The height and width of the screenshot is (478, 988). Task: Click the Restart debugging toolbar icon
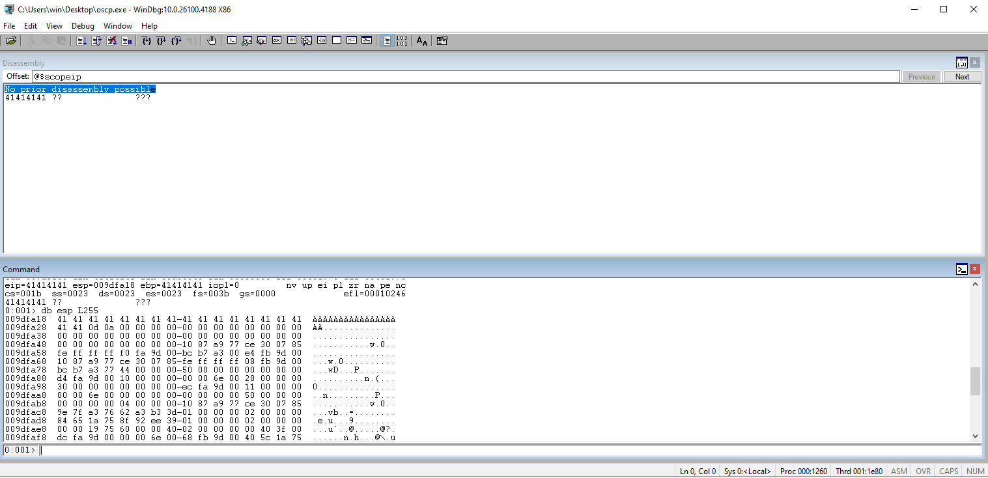[96, 41]
